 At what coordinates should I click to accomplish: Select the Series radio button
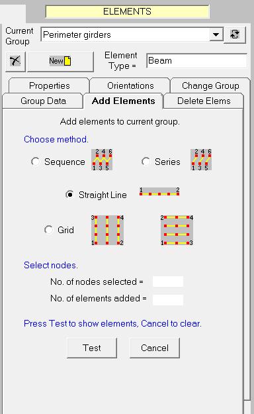146,162
